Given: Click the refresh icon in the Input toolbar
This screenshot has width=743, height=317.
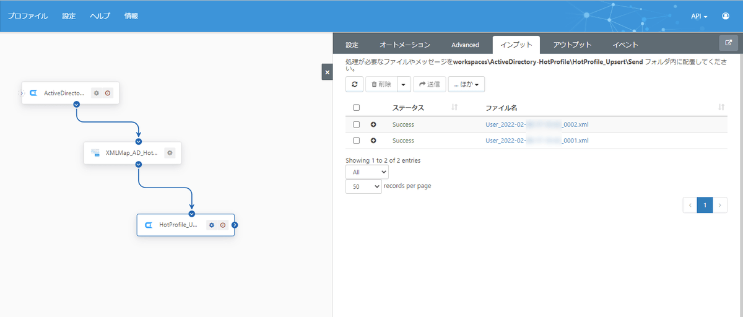Looking at the screenshot, I should pyautogui.click(x=354, y=84).
